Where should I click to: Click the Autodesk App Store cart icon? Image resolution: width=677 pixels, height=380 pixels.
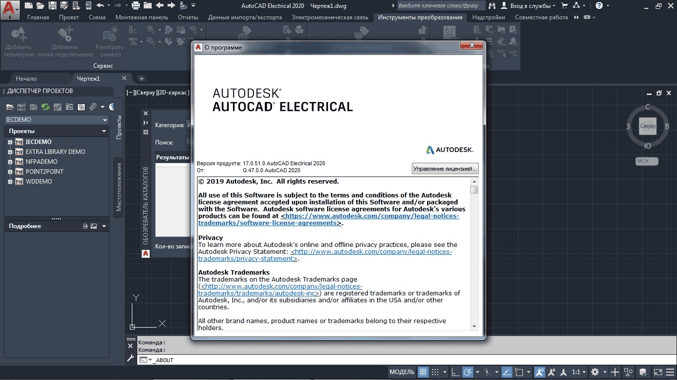(564, 5)
